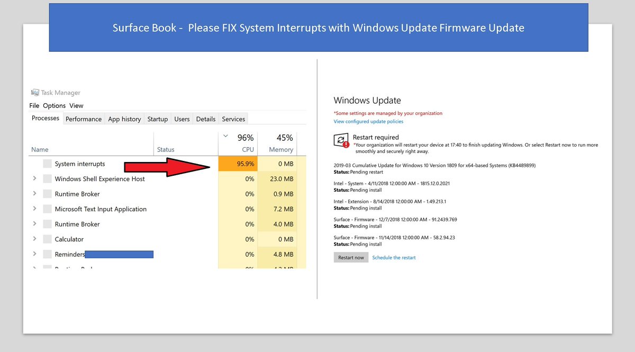Select the System interrupts process icon

[x=47, y=164]
